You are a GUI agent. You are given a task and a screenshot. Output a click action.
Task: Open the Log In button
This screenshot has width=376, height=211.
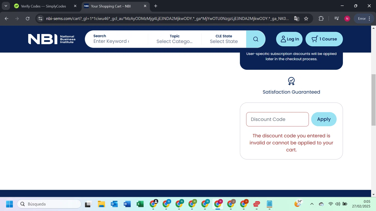pos(289,39)
